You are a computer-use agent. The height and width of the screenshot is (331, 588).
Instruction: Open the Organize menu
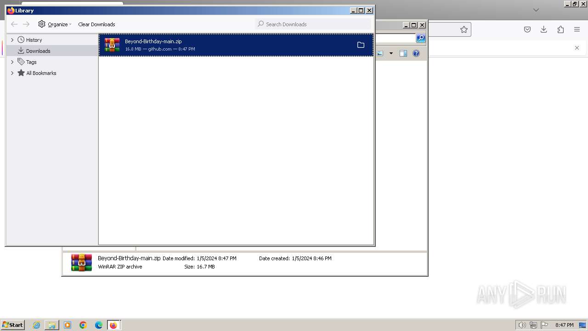click(55, 24)
